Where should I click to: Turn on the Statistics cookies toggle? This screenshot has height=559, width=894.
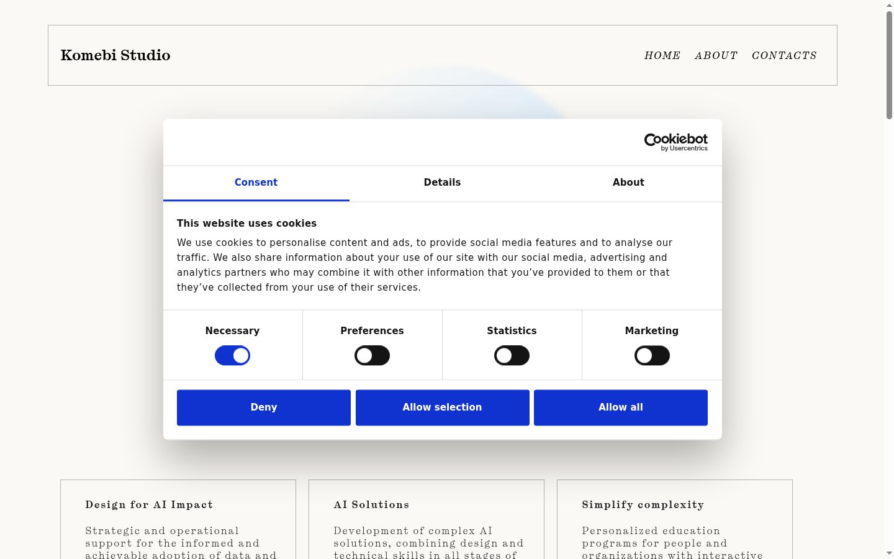pyautogui.click(x=512, y=355)
